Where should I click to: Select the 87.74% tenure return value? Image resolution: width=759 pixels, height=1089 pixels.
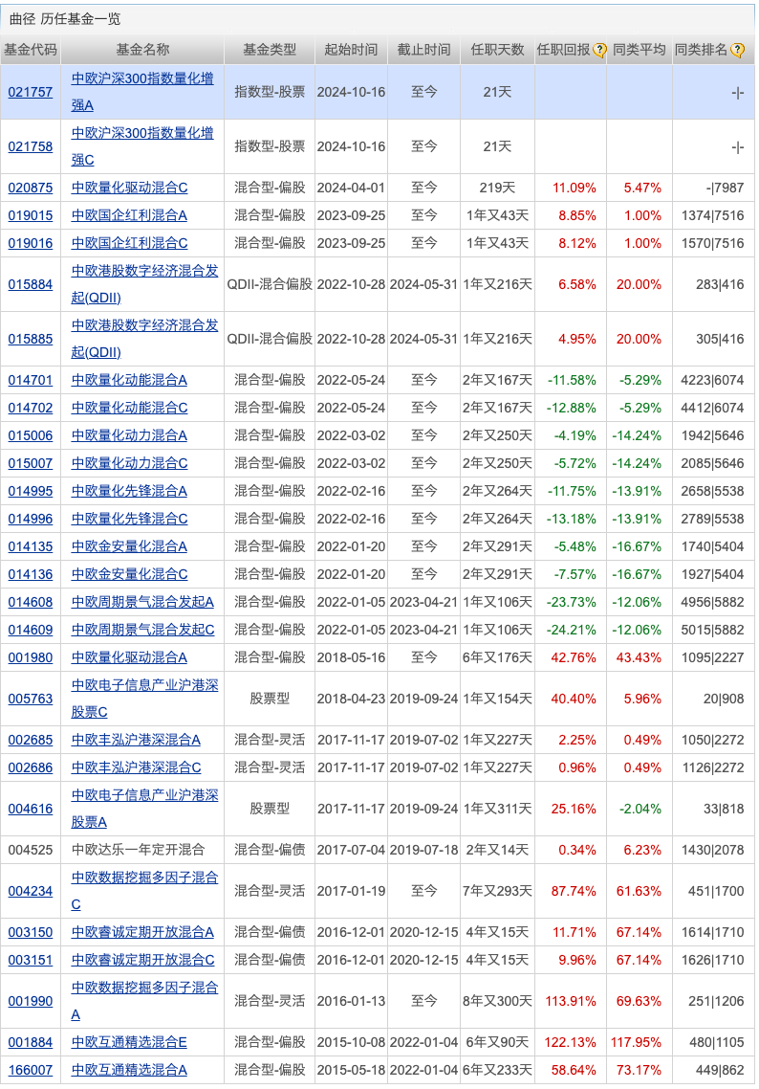[574, 891]
